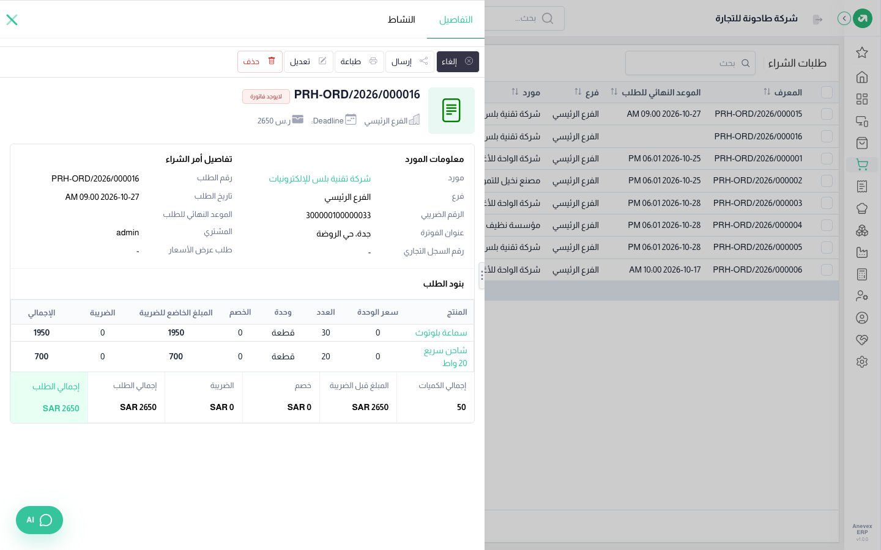Check the row PRH-ORD/2026/000005 checkbox
Screen dimensions: 881x550
(x=827, y=248)
